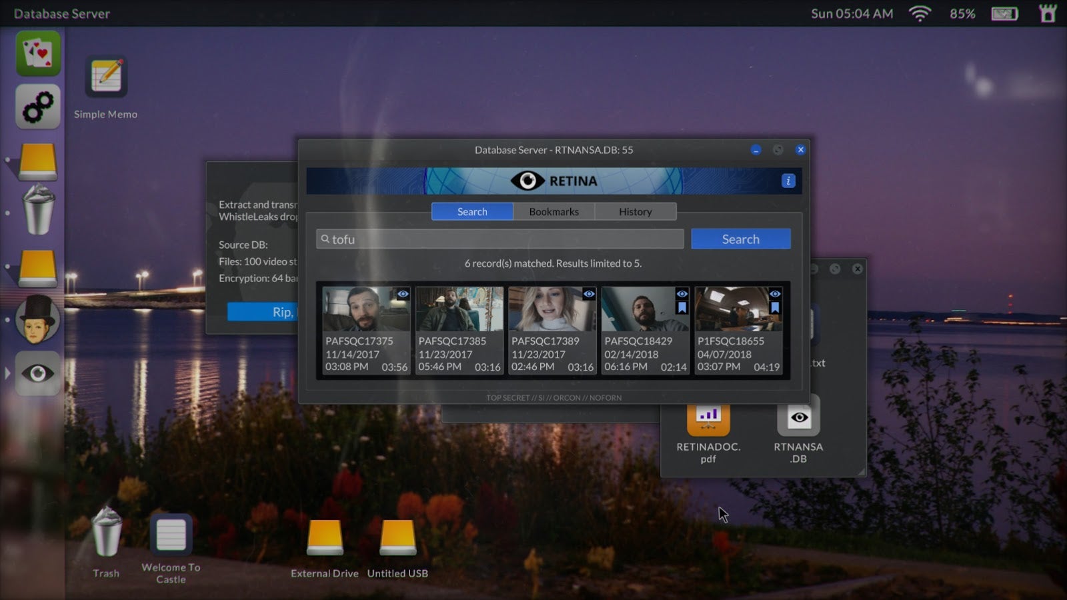Click the top-hat character dock icon

(x=38, y=320)
